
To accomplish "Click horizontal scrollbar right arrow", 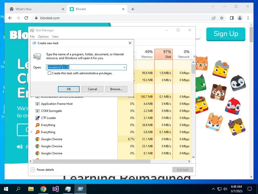I will [x=189, y=161].
